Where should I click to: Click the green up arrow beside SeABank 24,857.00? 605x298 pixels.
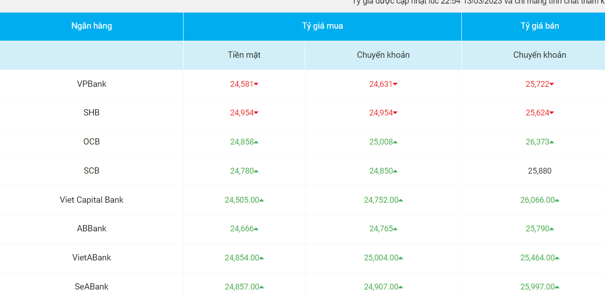(x=262, y=287)
